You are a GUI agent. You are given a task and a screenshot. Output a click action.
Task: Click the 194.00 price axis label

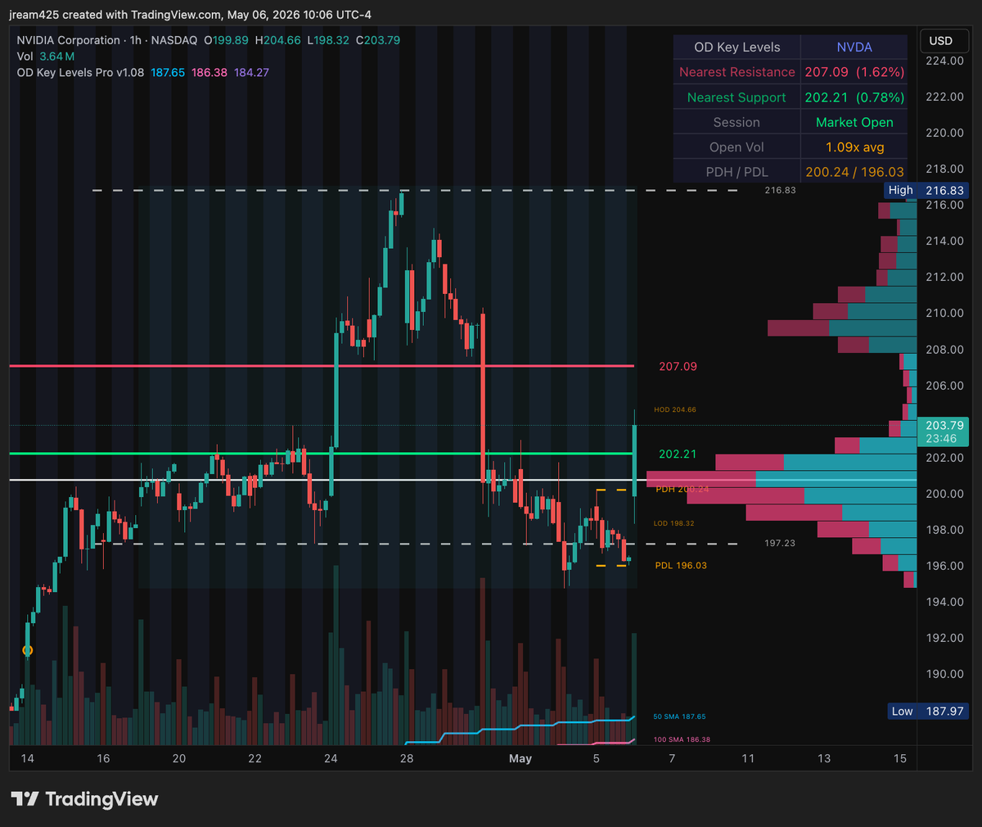[x=944, y=602]
